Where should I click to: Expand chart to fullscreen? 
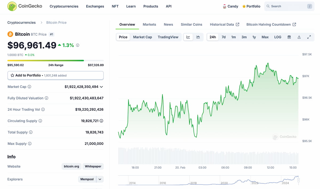309,37
